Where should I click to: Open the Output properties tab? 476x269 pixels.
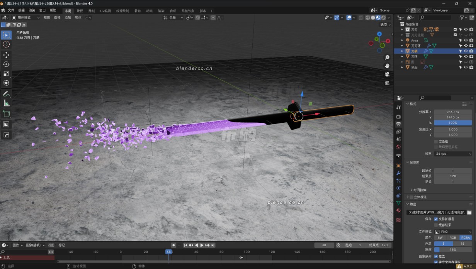click(398, 124)
